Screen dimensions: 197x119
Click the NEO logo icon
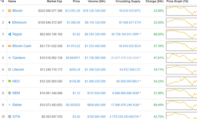pos(10,81)
